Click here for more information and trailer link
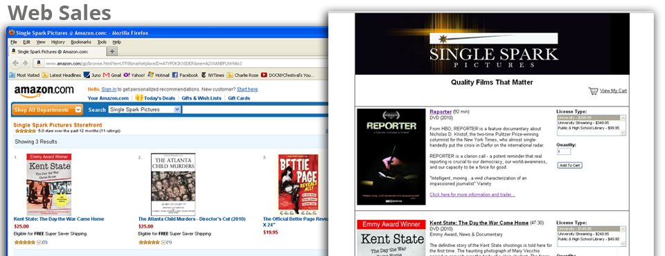The height and width of the screenshot is (256, 665). pyautogui.click(x=472, y=194)
